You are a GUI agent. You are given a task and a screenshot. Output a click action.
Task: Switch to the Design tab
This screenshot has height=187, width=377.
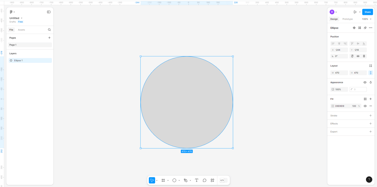point(334,19)
